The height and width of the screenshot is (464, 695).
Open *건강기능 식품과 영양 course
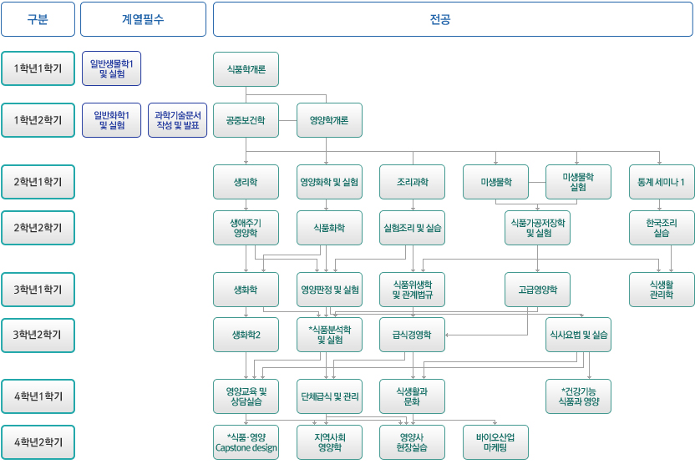(x=578, y=396)
